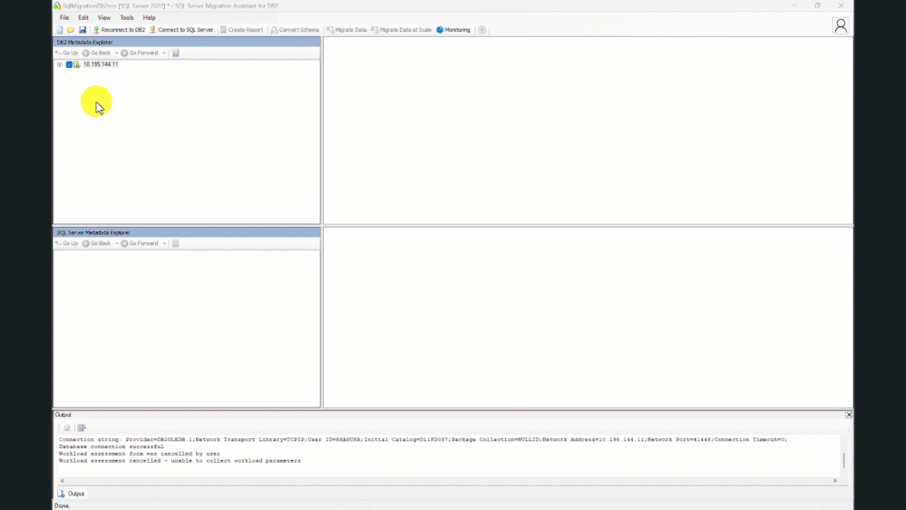Image resolution: width=906 pixels, height=510 pixels.
Task: Click the SQL Server Metadata Explorer panel header
Action: (187, 232)
